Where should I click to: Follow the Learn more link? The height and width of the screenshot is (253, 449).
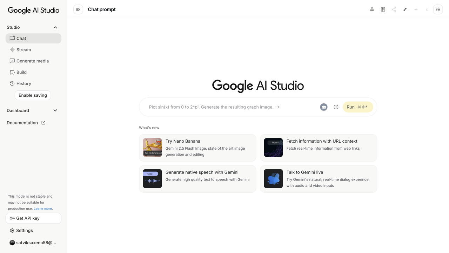(x=43, y=208)
